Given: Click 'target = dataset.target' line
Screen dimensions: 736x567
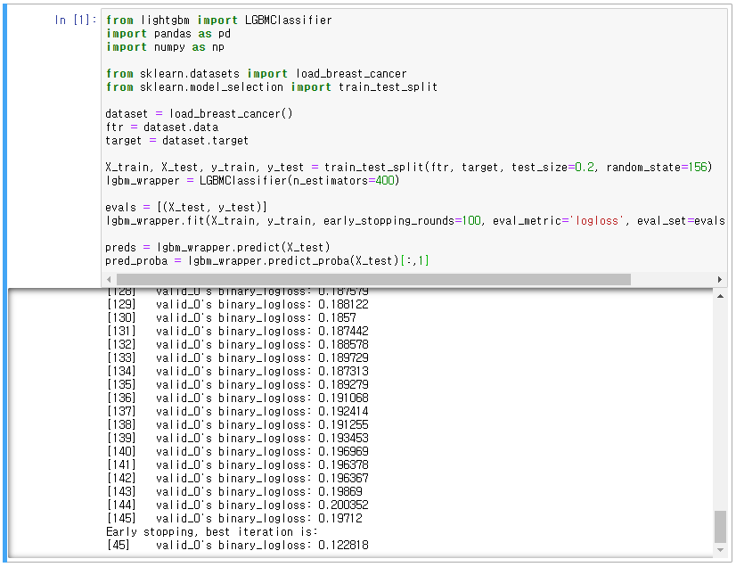Looking at the screenshot, I should [x=177, y=141].
